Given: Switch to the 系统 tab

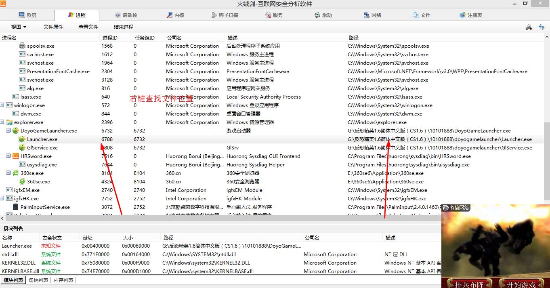Looking at the screenshot, I should coord(27,15).
